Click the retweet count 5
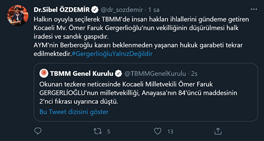264x141 pixels. [109, 131]
